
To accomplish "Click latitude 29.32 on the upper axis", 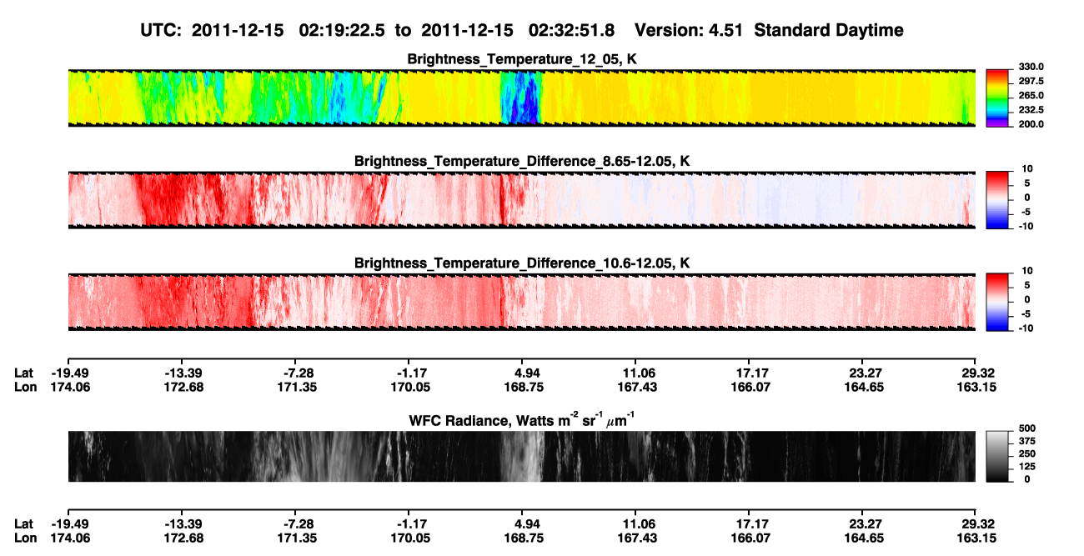I will (x=976, y=373).
